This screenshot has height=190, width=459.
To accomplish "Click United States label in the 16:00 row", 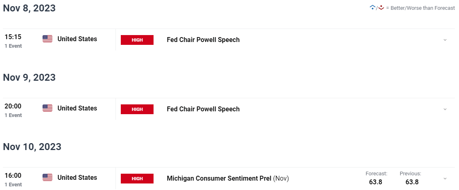I will pos(77,177).
